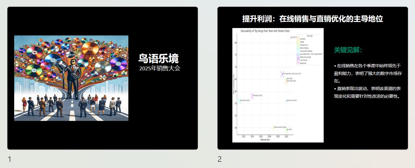Click the Sofia Carson (2022) data point

[x=287, y=100]
